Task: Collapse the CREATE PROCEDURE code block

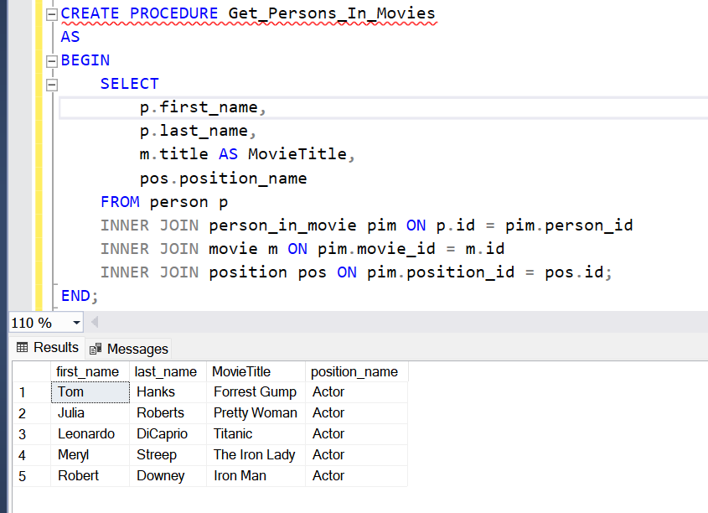Action: pos(52,14)
